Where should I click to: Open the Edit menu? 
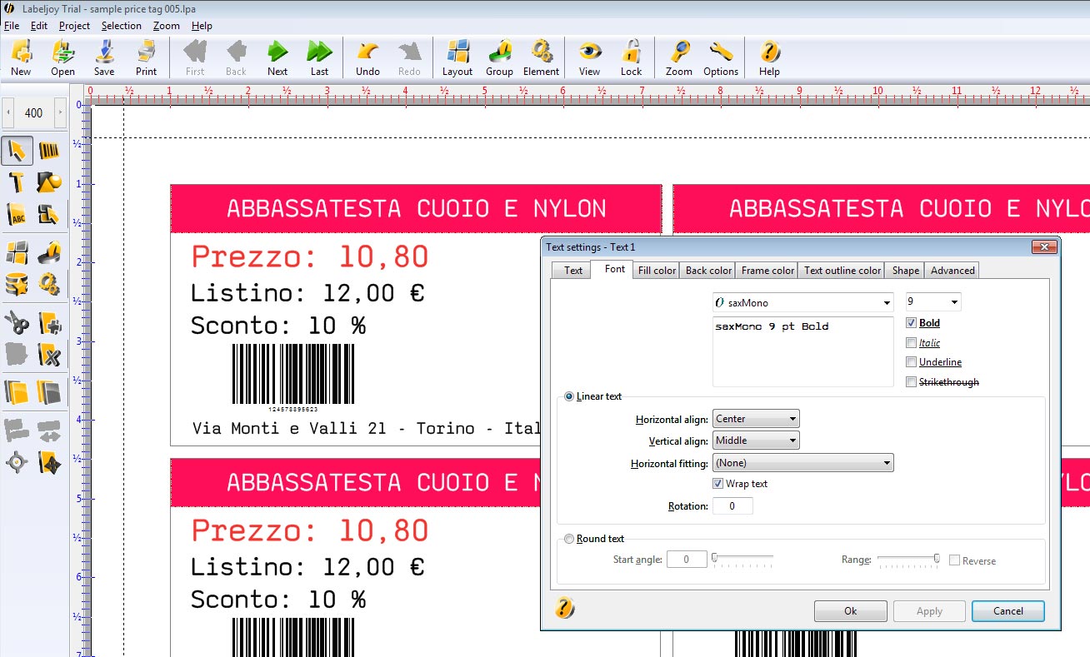pos(38,26)
